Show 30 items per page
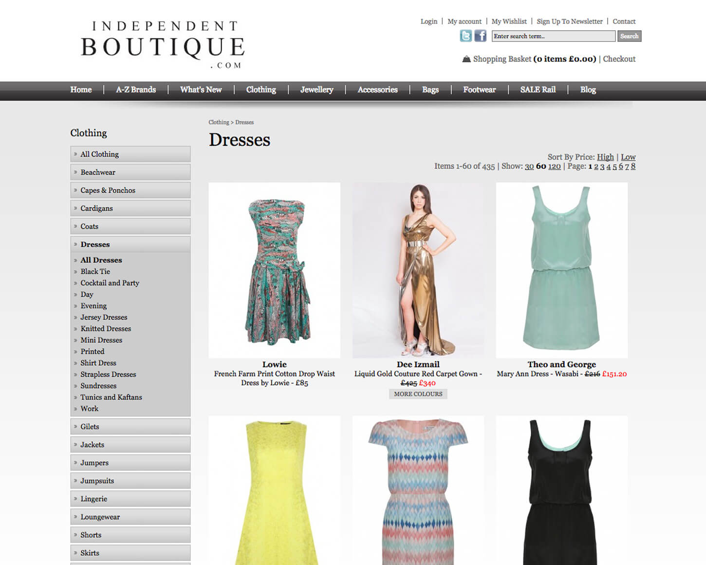This screenshot has width=706, height=565. 529,166
